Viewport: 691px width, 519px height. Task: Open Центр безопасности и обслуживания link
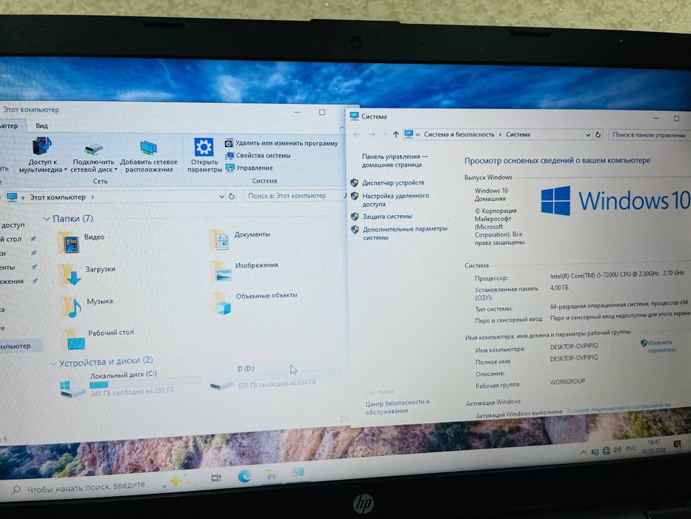(398, 406)
